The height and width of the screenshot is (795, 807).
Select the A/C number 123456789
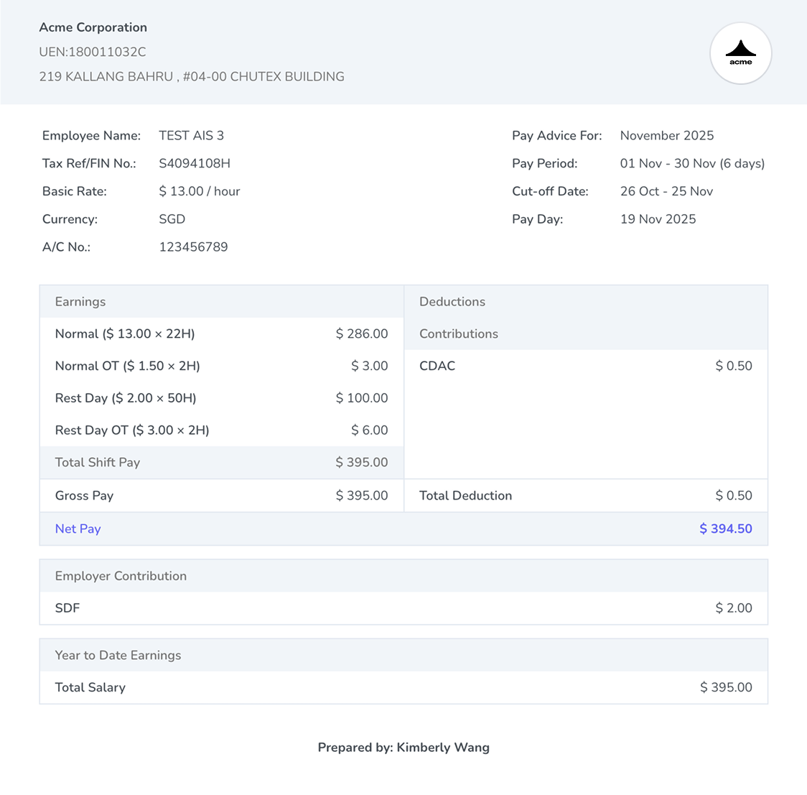click(193, 247)
